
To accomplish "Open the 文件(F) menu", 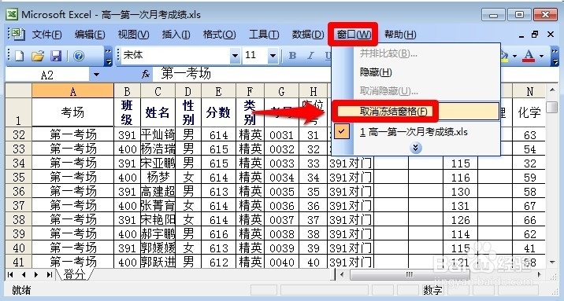I will [x=46, y=35].
